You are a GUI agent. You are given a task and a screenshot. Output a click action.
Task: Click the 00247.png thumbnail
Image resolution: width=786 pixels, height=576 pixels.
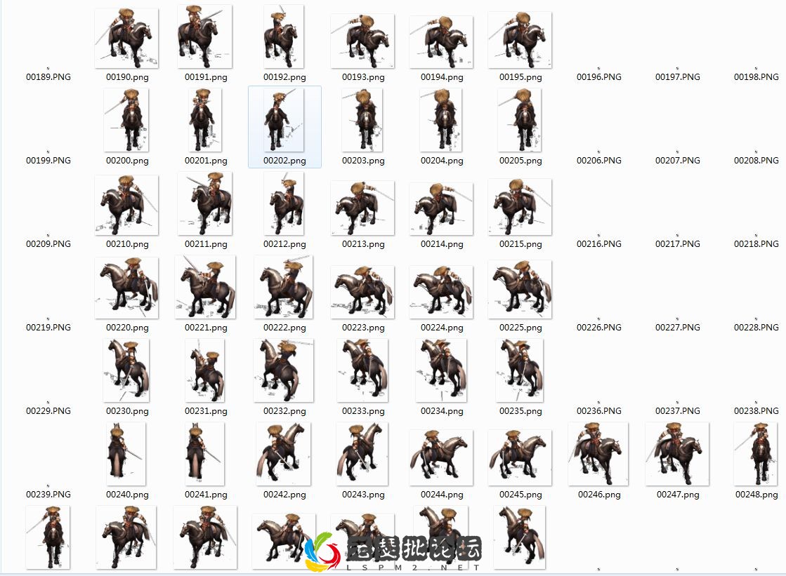(677, 454)
